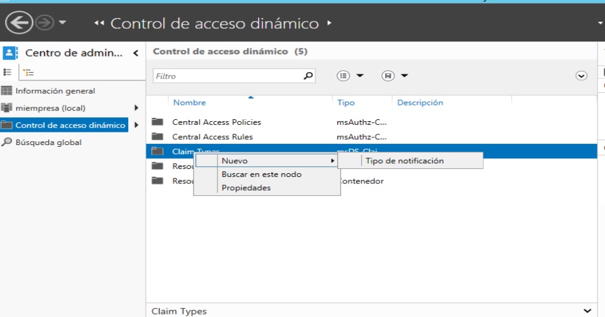The image size is (605, 317).
Task: Switch navigation pane to list view
Action: (8, 72)
